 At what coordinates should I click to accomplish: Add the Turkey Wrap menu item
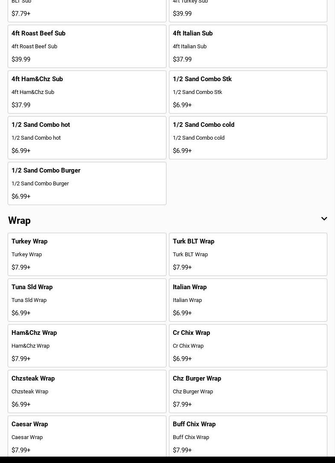(87, 254)
